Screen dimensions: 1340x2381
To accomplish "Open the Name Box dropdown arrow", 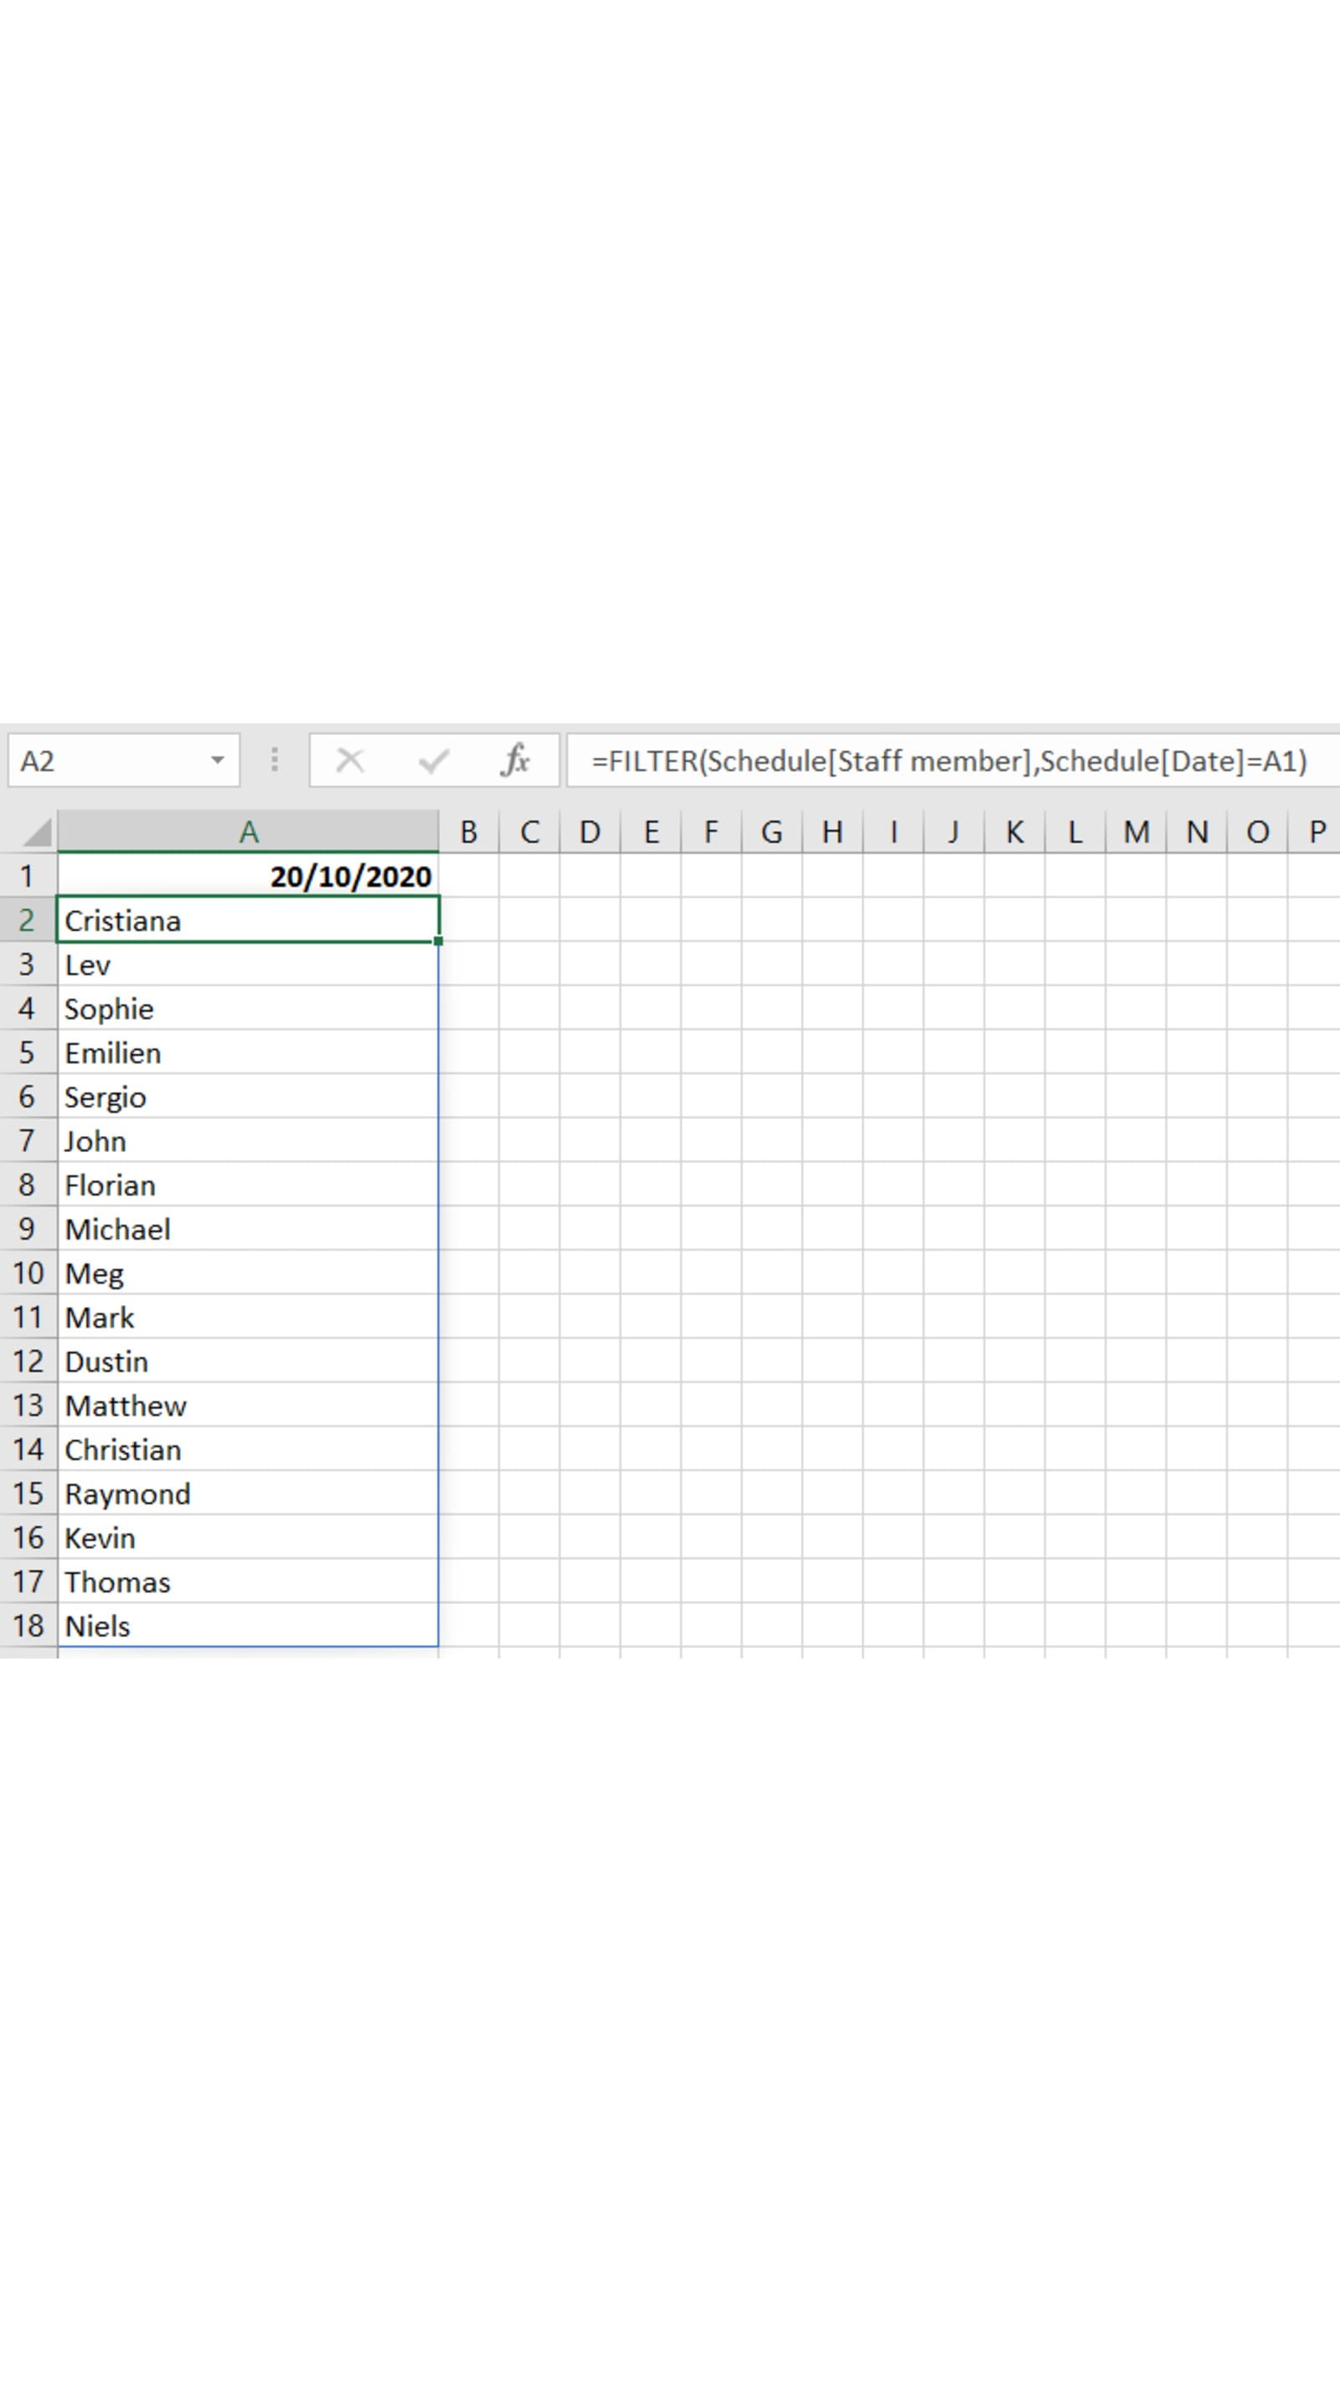I will pos(217,761).
